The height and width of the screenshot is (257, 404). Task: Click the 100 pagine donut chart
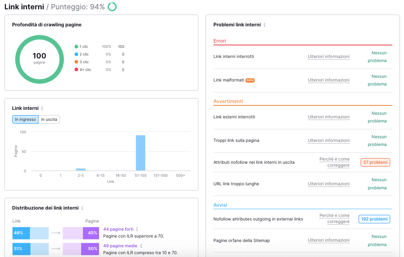(x=39, y=59)
